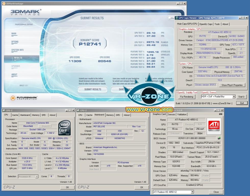Click the BIOS Version field in GPU-Z
The width and height of the screenshot is (250, 196).
tap(192, 138)
